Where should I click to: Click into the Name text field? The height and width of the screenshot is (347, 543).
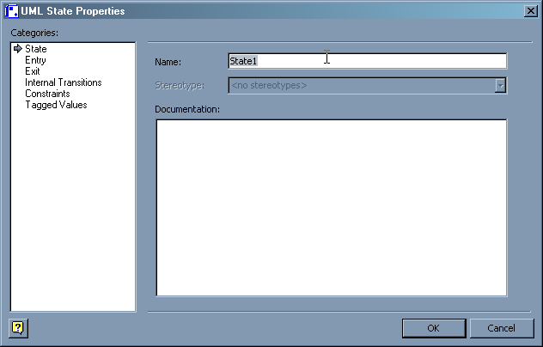pos(367,61)
